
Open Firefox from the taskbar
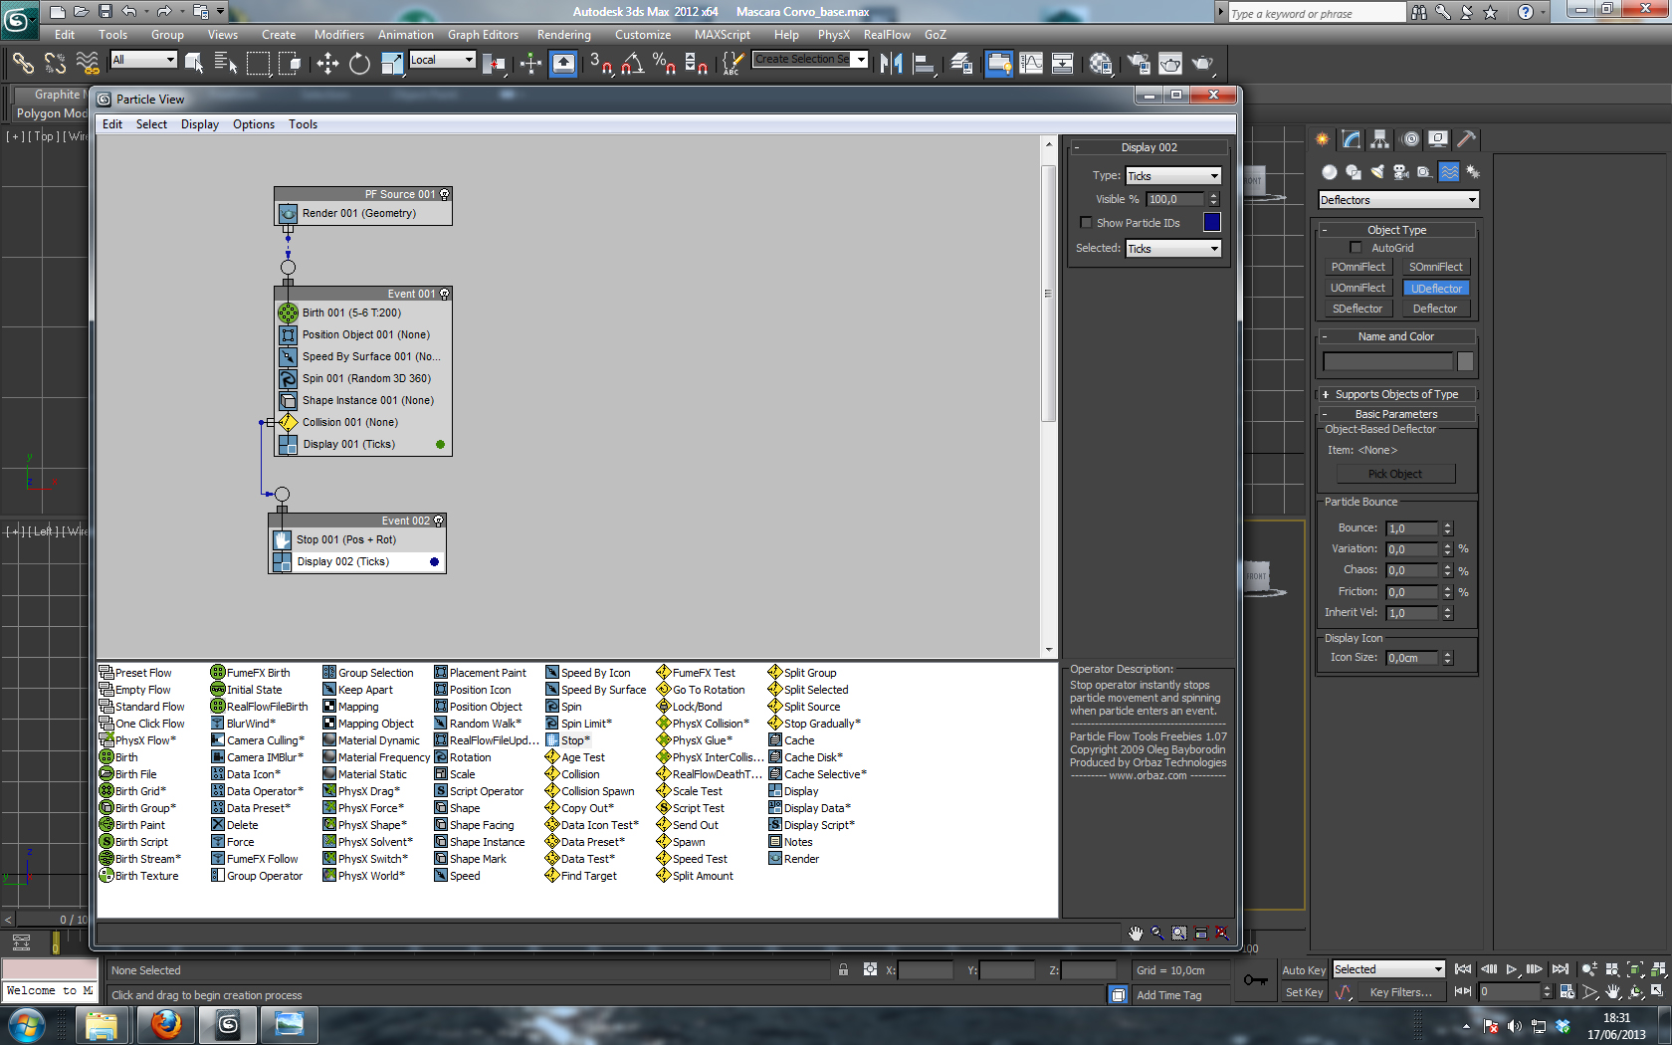(165, 1024)
